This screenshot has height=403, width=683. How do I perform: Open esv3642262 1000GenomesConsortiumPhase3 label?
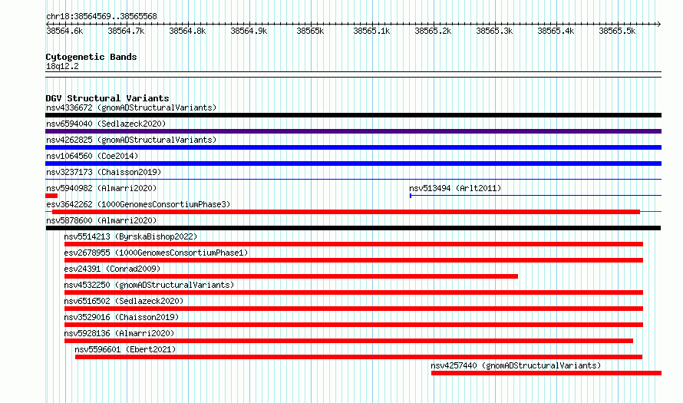coord(138,204)
